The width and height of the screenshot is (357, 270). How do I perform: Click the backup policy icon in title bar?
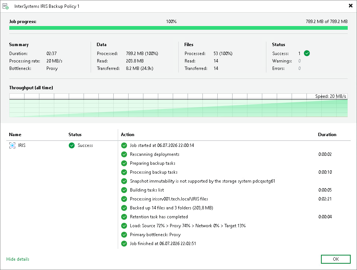pyautogui.click(x=6, y=6)
